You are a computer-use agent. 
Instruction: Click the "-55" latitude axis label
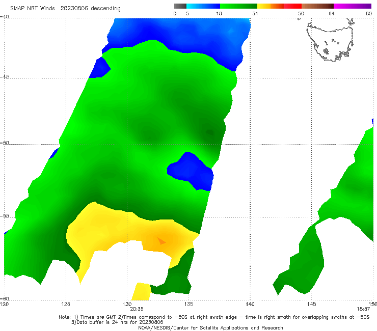pos(5,215)
